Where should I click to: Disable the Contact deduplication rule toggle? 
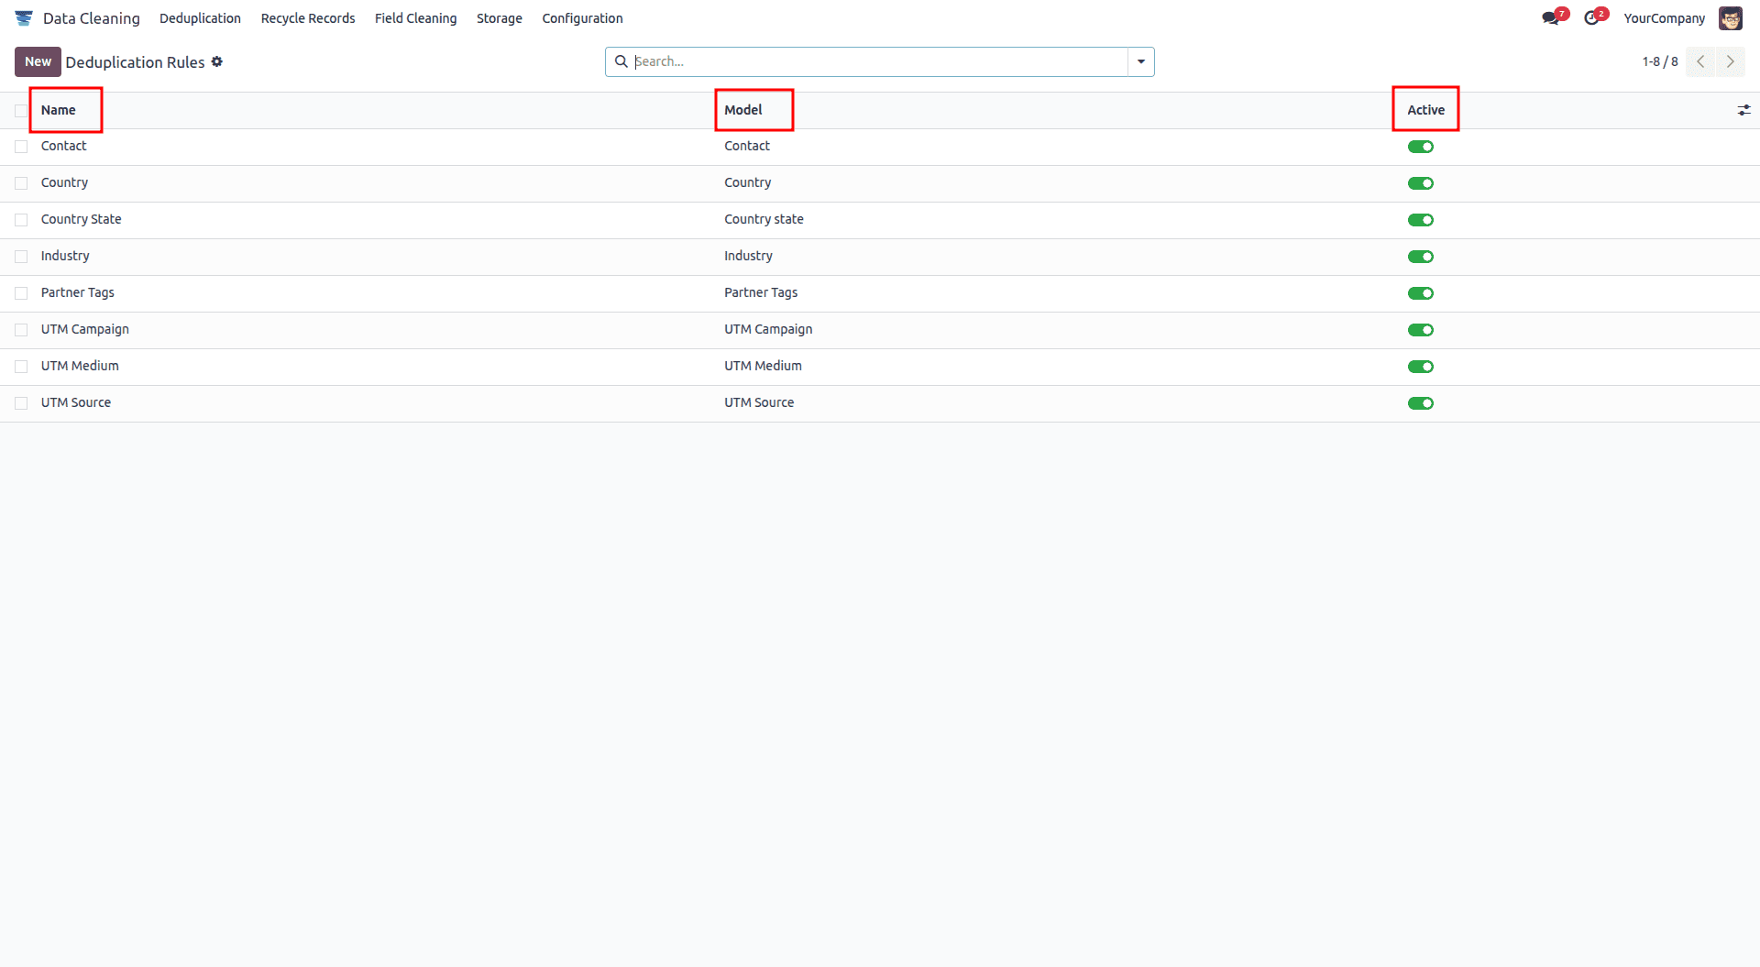click(1422, 146)
